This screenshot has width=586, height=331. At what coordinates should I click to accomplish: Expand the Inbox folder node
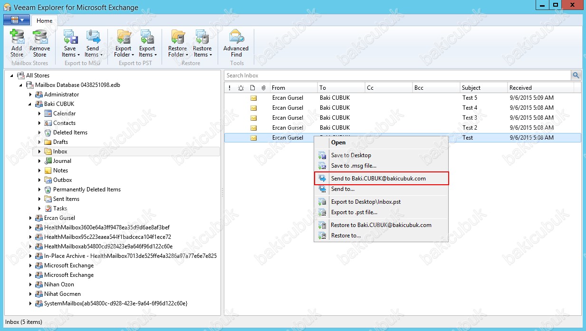click(39, 151)
